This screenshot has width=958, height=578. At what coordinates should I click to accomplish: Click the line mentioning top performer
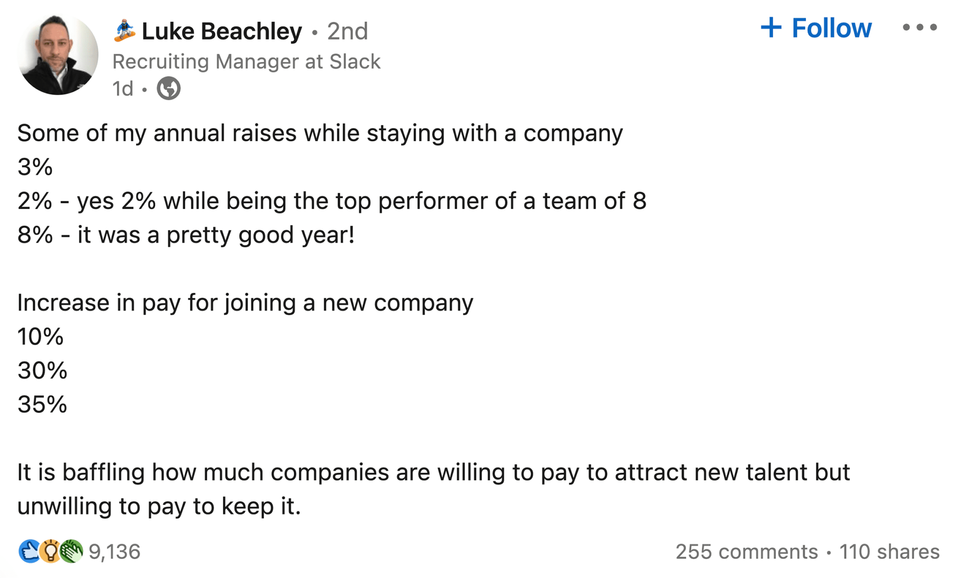332,201
